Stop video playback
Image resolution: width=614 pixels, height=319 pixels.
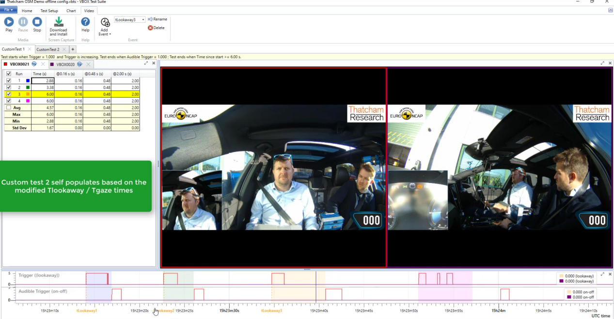click(37, 22)
